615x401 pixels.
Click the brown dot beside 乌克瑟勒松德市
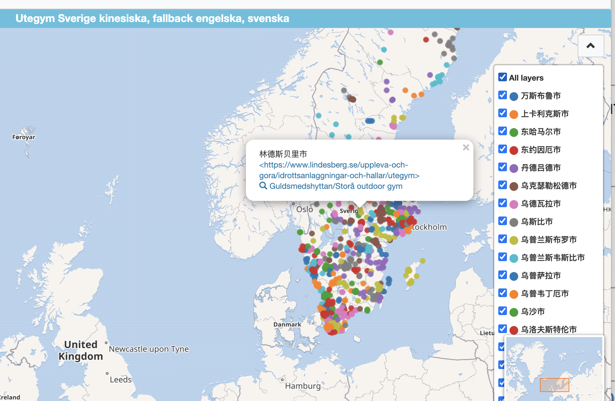pos(514,186)
